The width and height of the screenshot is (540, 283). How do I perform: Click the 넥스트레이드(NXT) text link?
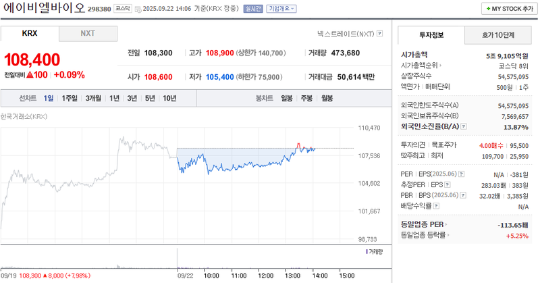point(346,34)
